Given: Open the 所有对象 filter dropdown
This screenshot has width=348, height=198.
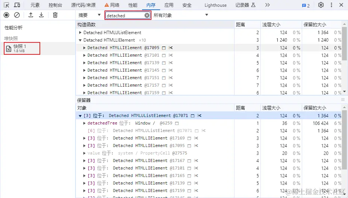Looking at the screenshot, I should pyautogui.click(x=181, y=15).
